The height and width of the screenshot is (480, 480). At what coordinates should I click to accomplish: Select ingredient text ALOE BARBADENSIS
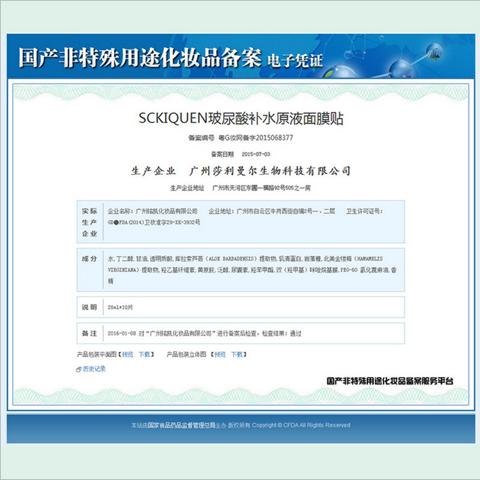click(x=231, y=259)
